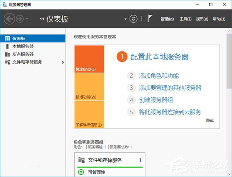Select 文件和存储服务 in the sidebar
The height and width of the screenshot is (177, 232).
click(x=33, y=62)
